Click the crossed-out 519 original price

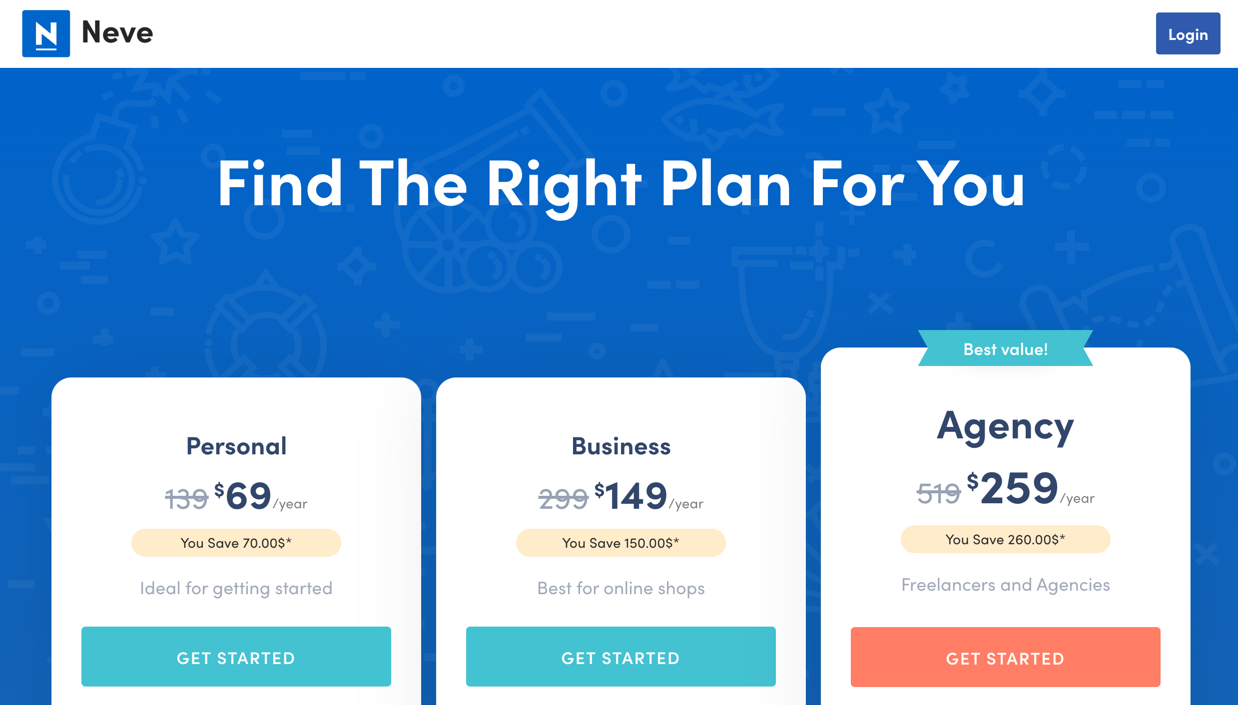click(x=938, y=493)
